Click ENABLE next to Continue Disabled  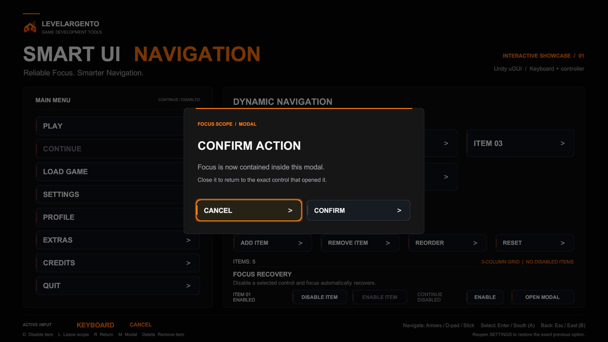(x=485, y=297)
